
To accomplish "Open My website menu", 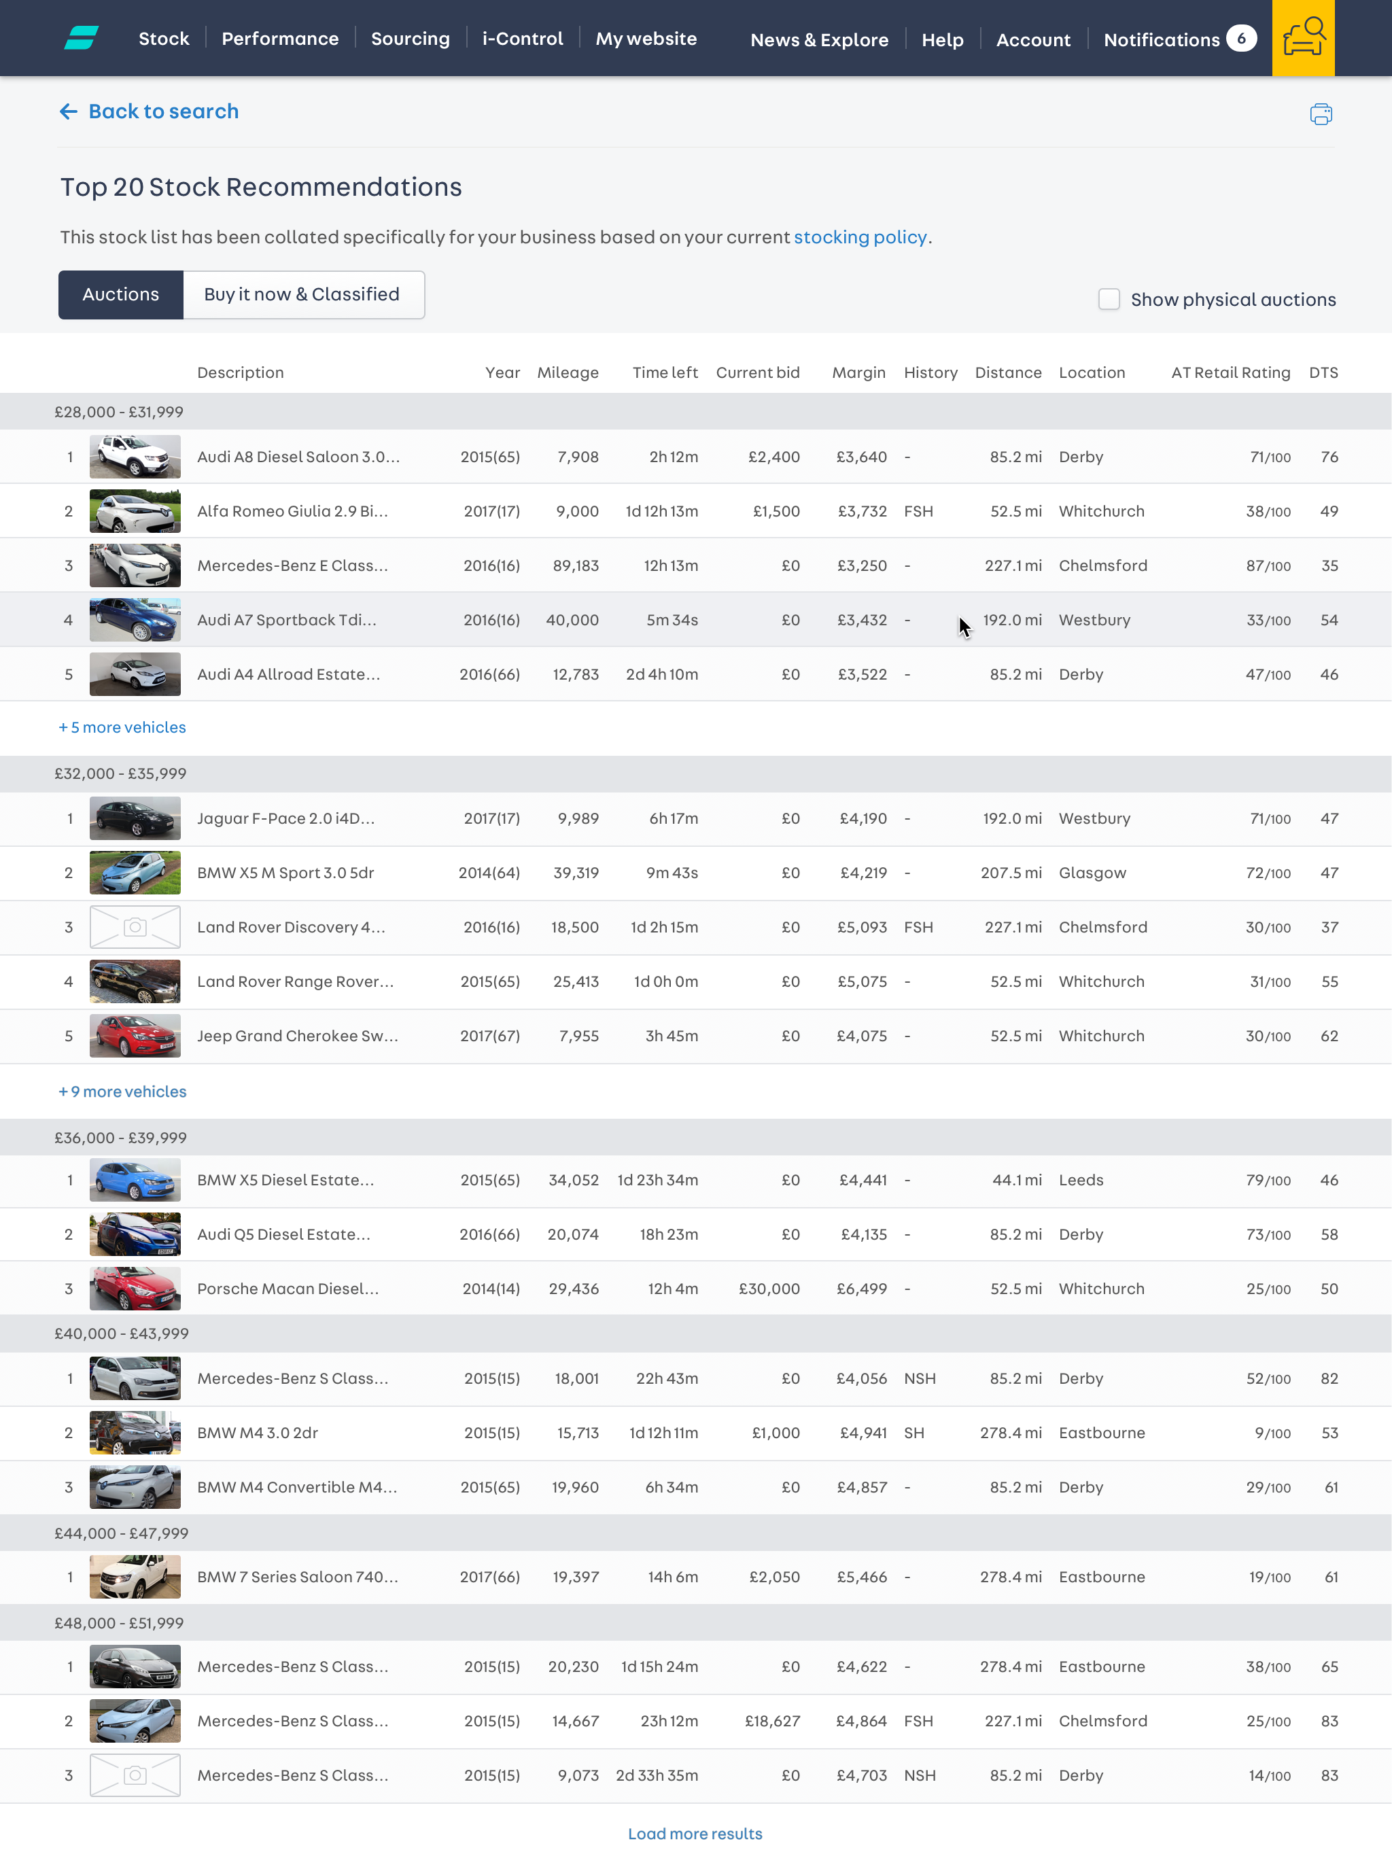I will pyautogui.click(x=646, y=39).
